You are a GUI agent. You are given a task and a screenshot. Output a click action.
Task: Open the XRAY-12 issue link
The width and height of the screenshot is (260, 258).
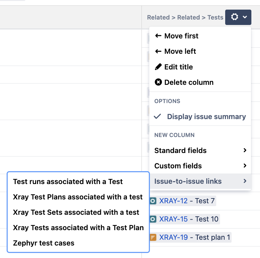click(x=173, y=201)
